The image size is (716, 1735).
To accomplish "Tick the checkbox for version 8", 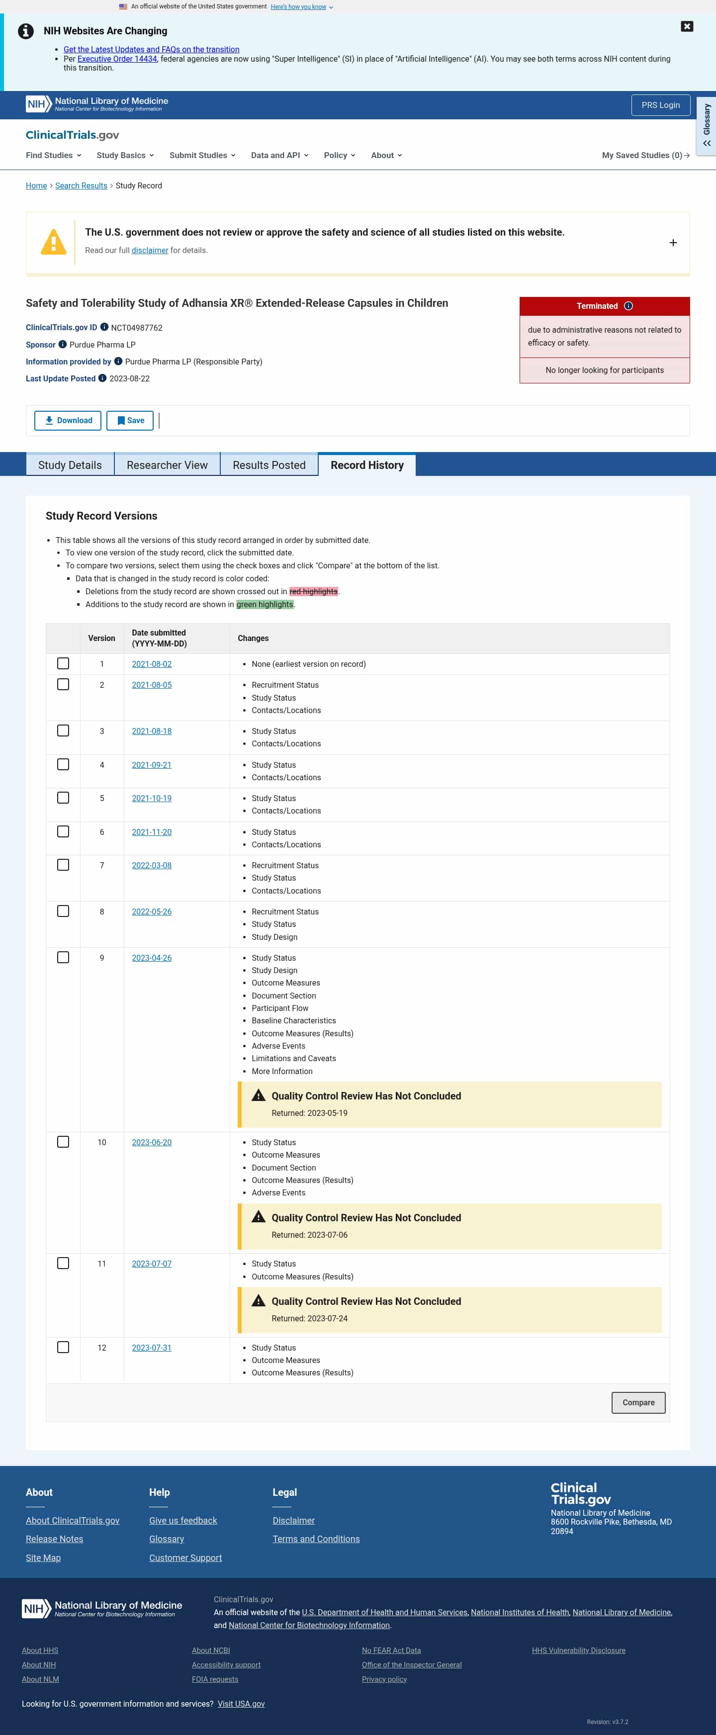I will [63, 912].
